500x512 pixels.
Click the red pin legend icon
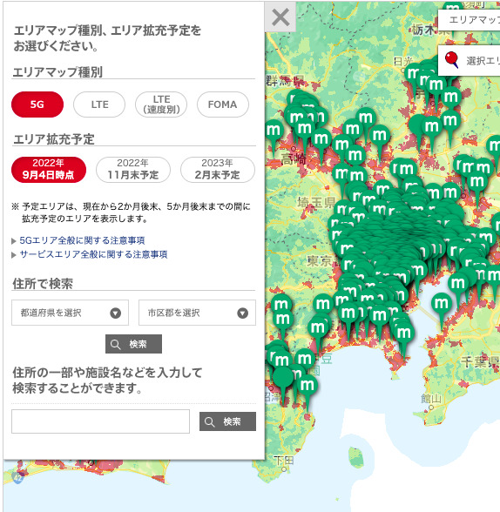(452, 60)
